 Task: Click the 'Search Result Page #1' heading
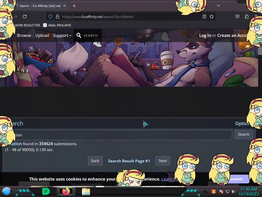tap(129, 161)
